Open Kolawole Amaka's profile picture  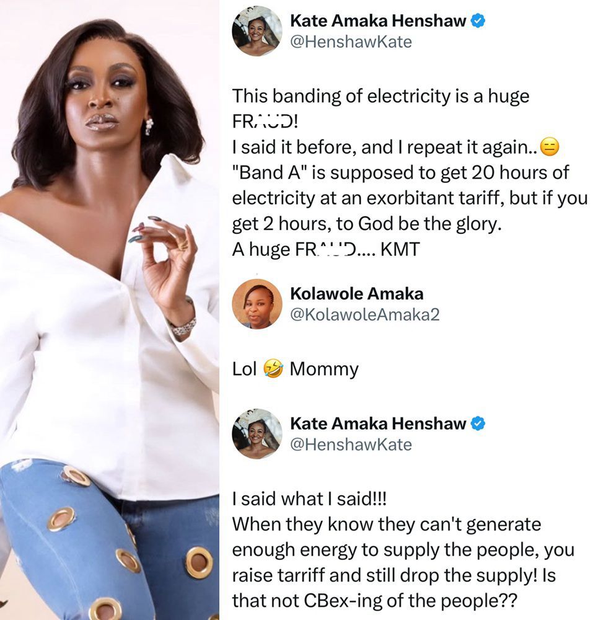[x=257, y=304]
